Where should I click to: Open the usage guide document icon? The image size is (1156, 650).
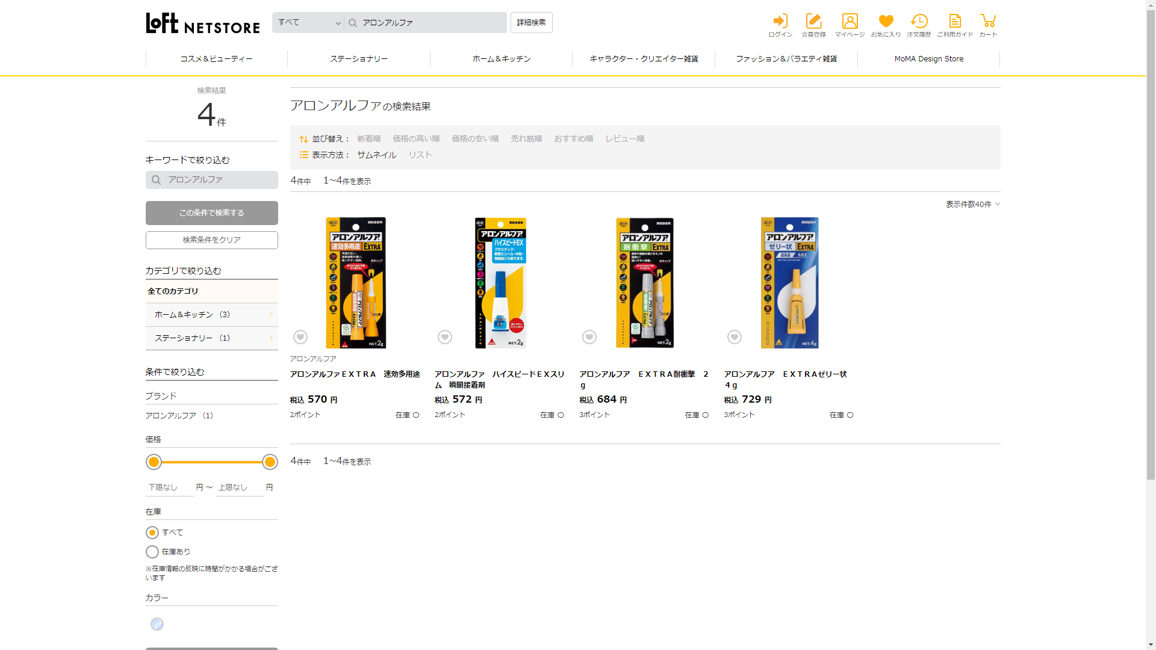point(954,22)
